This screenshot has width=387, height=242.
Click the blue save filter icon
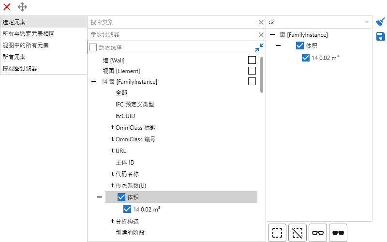tap(381, 36)
